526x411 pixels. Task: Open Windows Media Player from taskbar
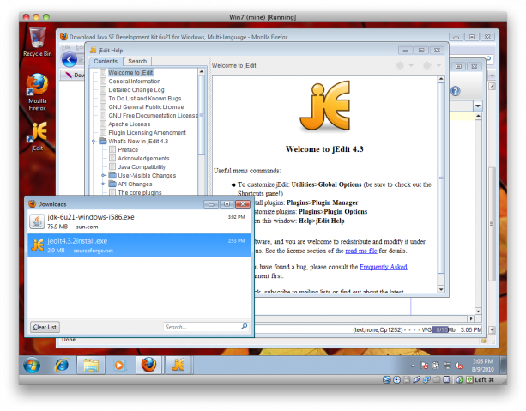[x=118, y=365]
